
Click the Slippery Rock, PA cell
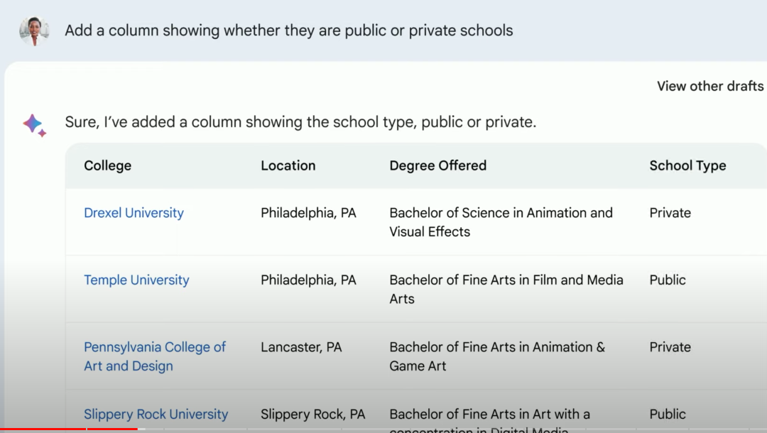pyautogui.click(x=312, y=414)
